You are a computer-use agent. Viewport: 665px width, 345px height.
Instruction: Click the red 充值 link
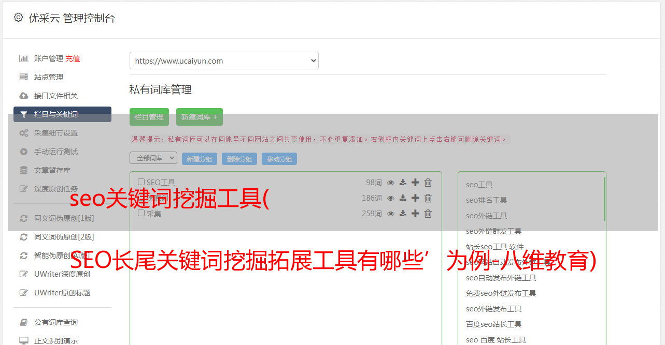[x=73, y=58]
